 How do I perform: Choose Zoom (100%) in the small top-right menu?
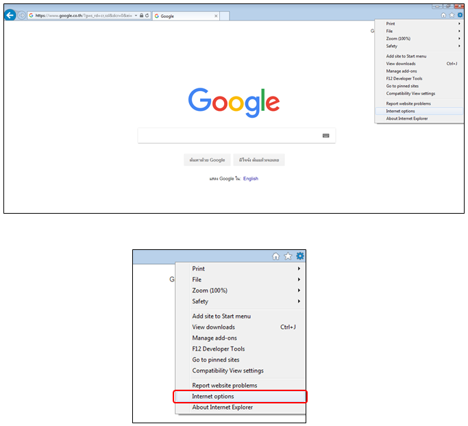tap(419, 38)
